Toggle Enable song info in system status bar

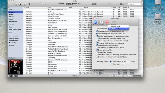97,34
